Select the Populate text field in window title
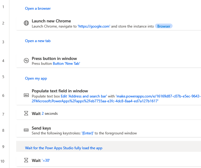 coord(60,91)
